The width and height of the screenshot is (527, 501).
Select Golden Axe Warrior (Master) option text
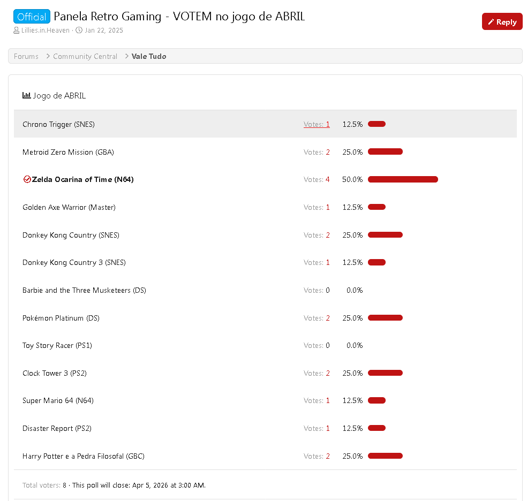pos(69,207)
